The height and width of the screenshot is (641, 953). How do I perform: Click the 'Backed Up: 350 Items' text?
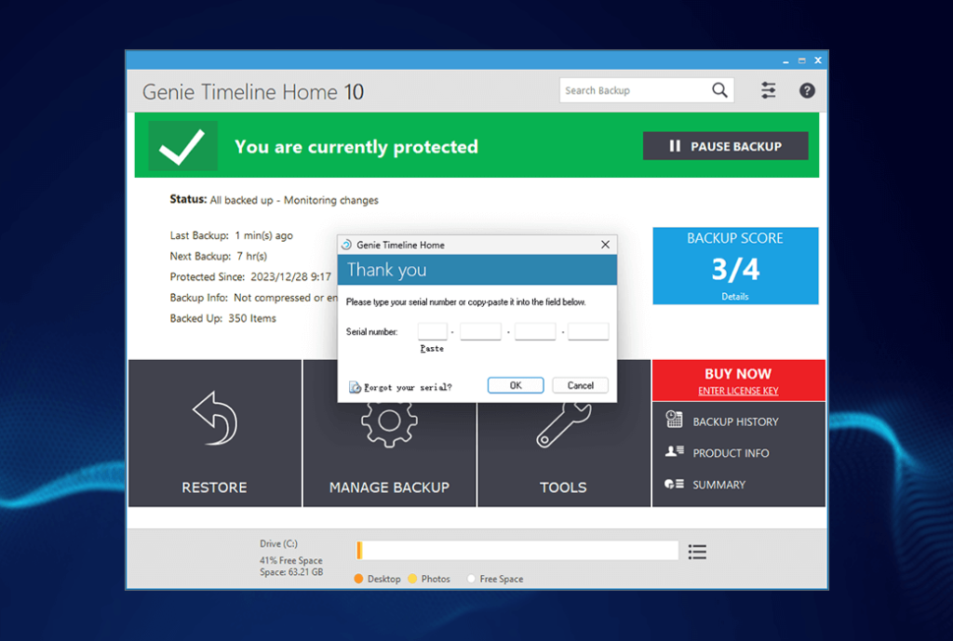[223, 318]
